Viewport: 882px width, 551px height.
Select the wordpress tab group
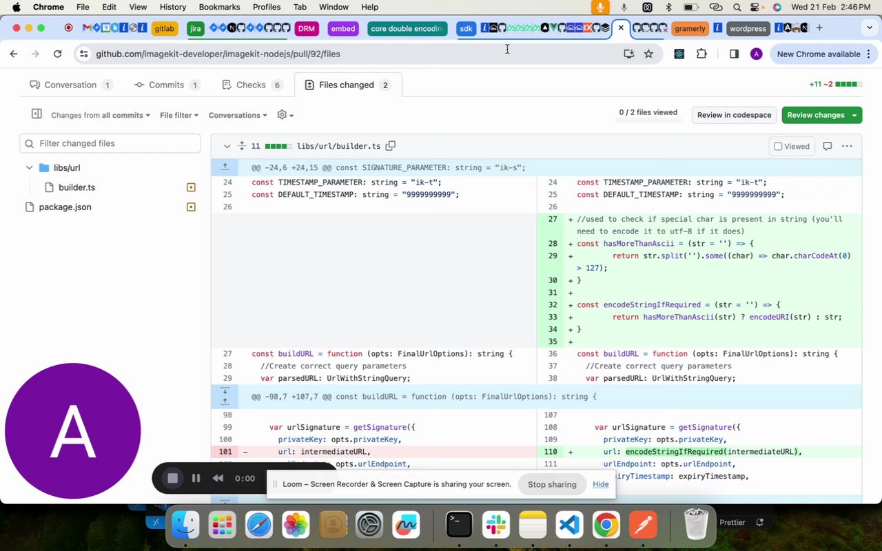point(748,28)
